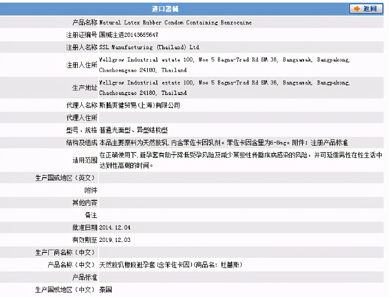Screen dimensions: 389x297
Task: Click the orange arrow icon on 返回 button
Action: point(356,9)
